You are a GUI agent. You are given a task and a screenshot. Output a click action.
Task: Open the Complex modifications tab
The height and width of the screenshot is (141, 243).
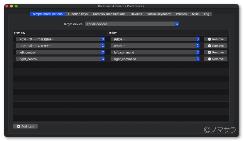109,14
